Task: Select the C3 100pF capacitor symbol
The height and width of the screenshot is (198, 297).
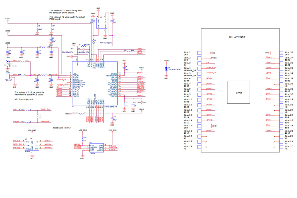Action: coord(37,28)
